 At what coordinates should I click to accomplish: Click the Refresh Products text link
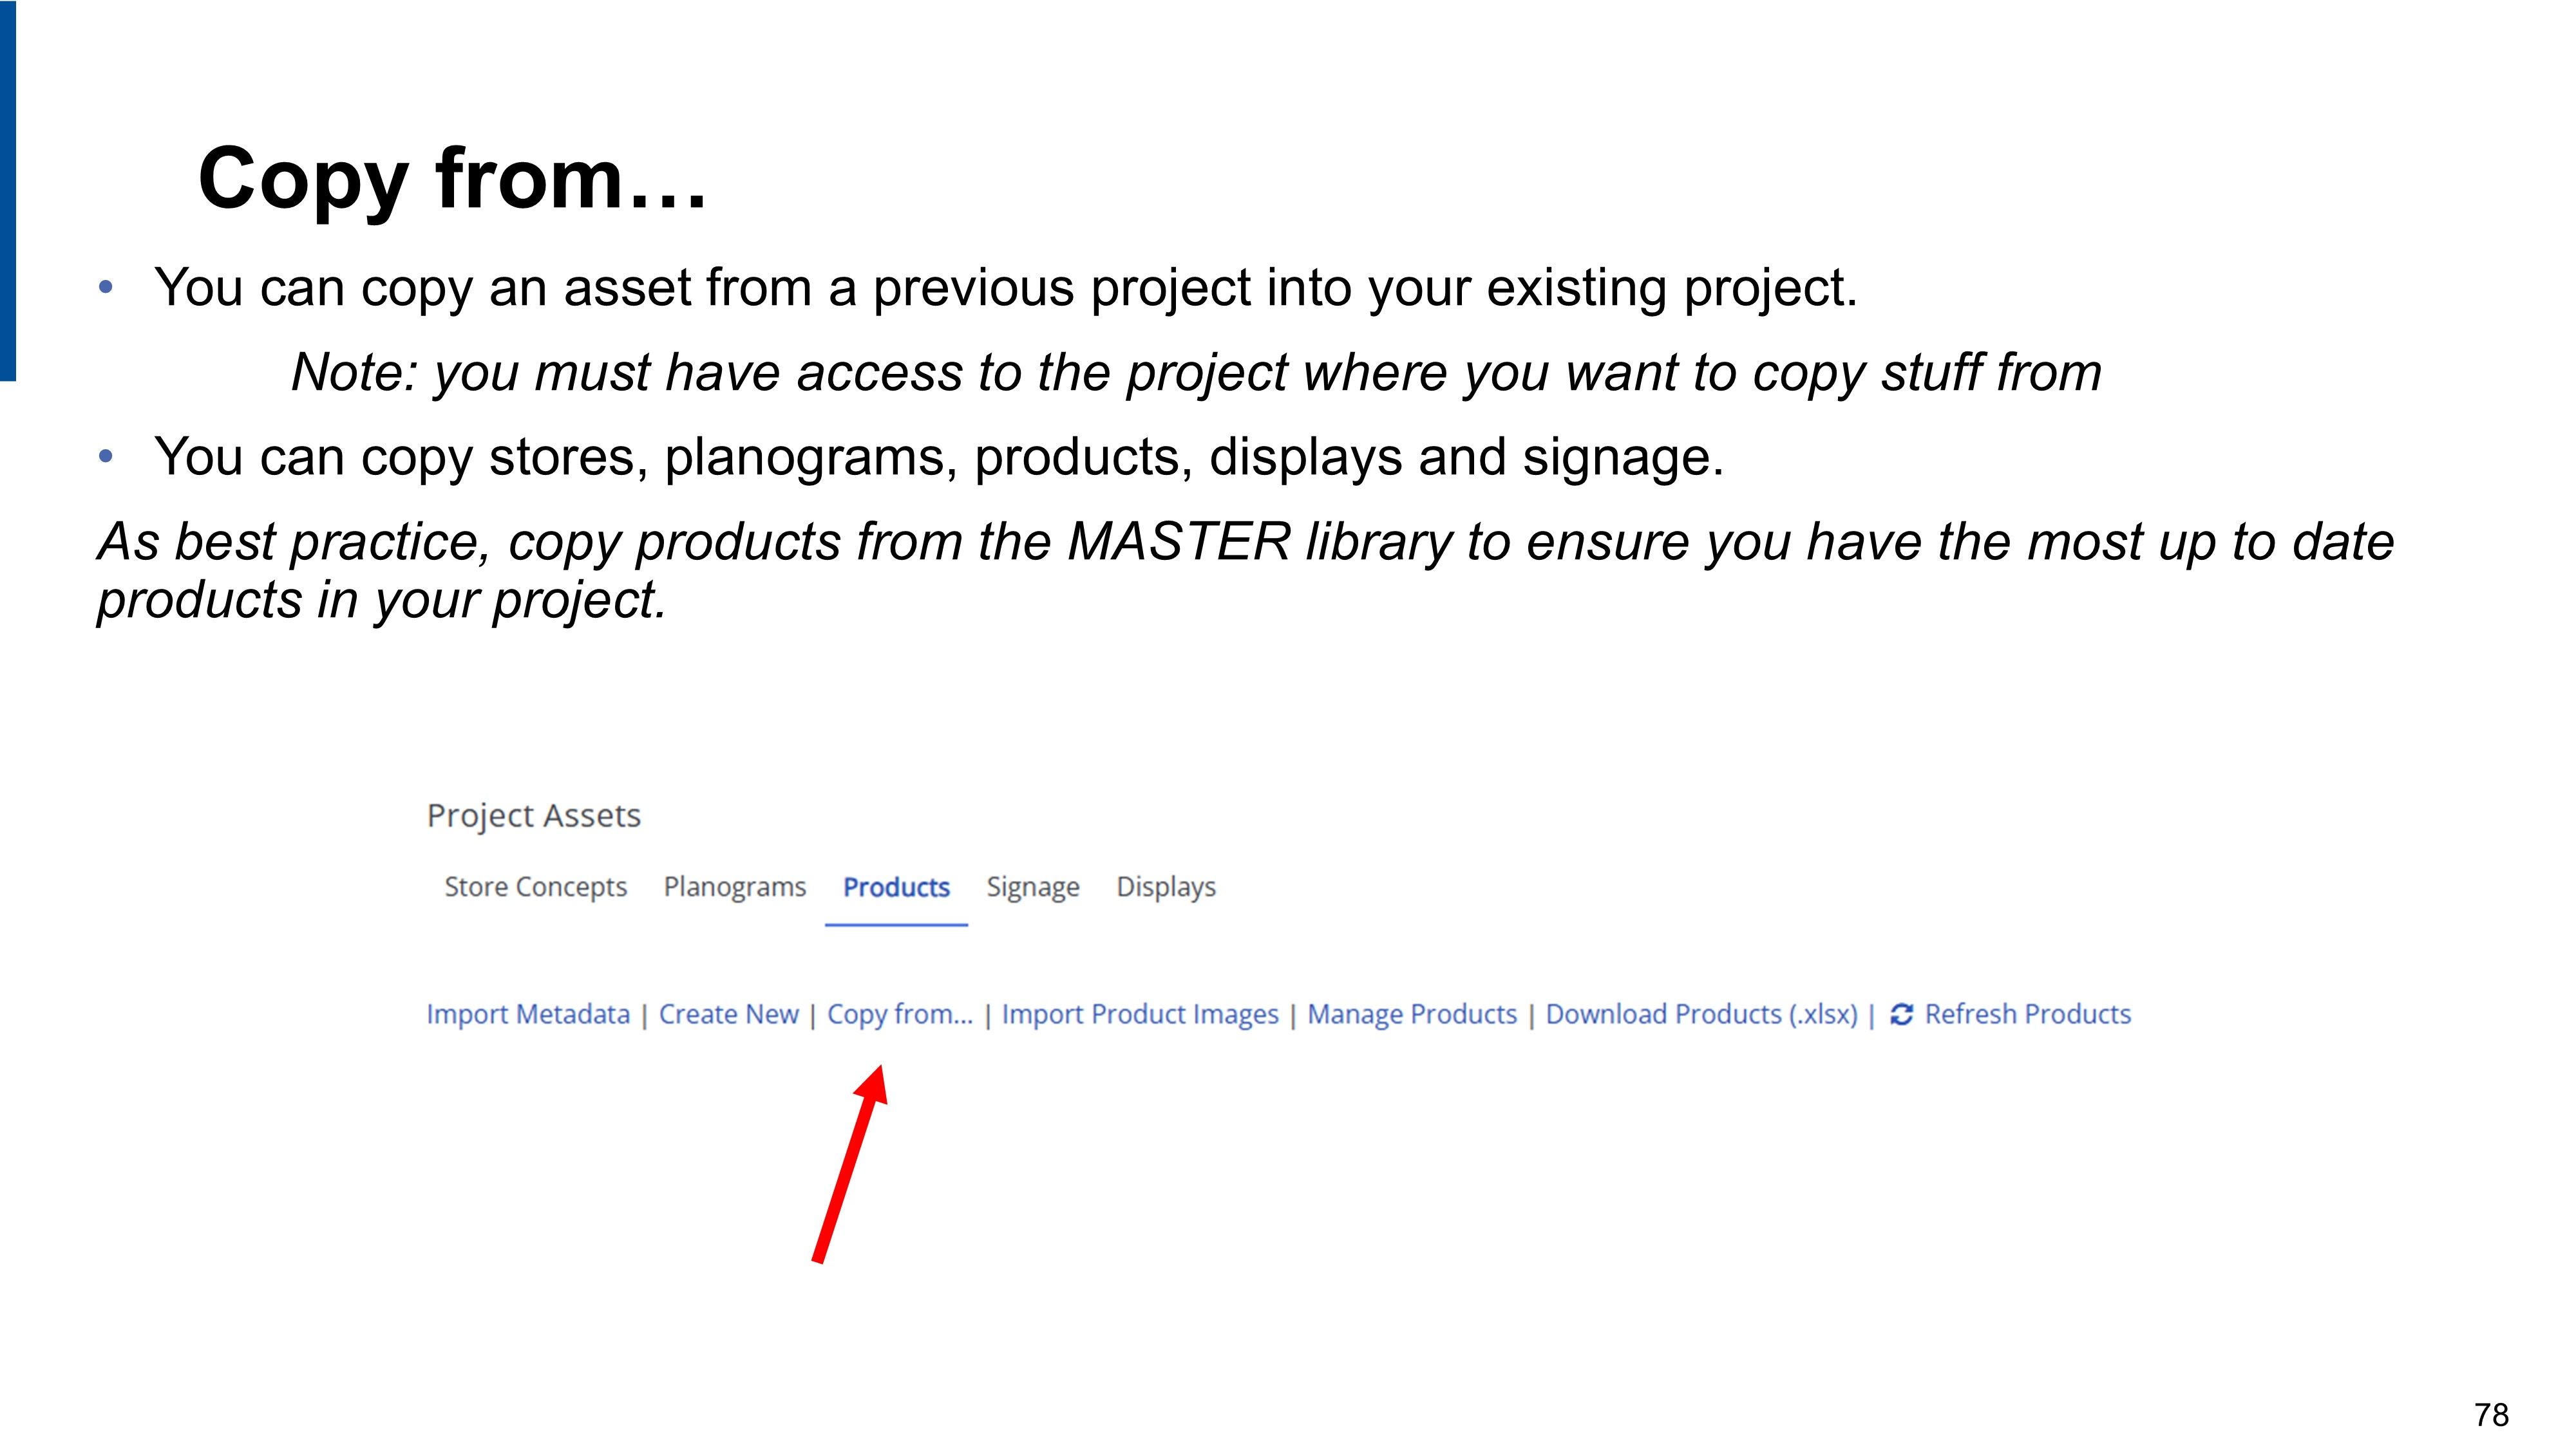2027,1014
